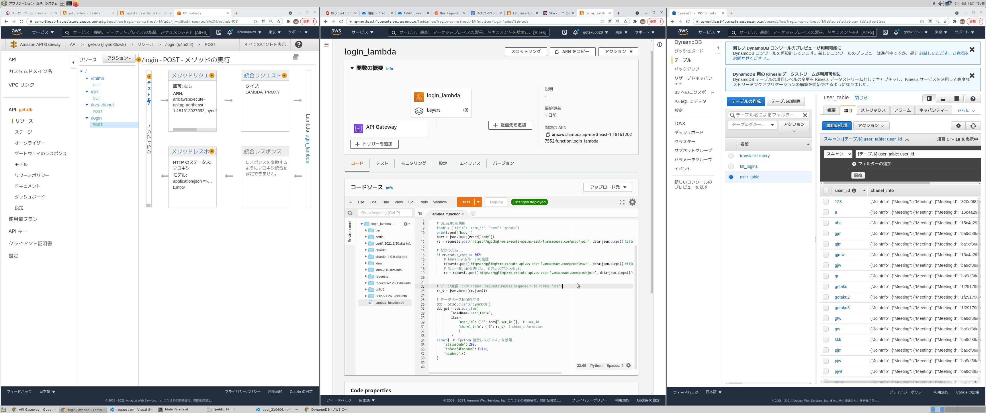Select the user_table radio button
Viewport: 986px width, 413px height.
click(x=731, y=177)
